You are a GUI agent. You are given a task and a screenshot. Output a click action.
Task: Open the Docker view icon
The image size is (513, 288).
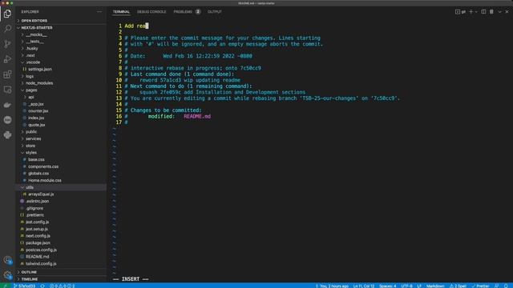(7, 105)
